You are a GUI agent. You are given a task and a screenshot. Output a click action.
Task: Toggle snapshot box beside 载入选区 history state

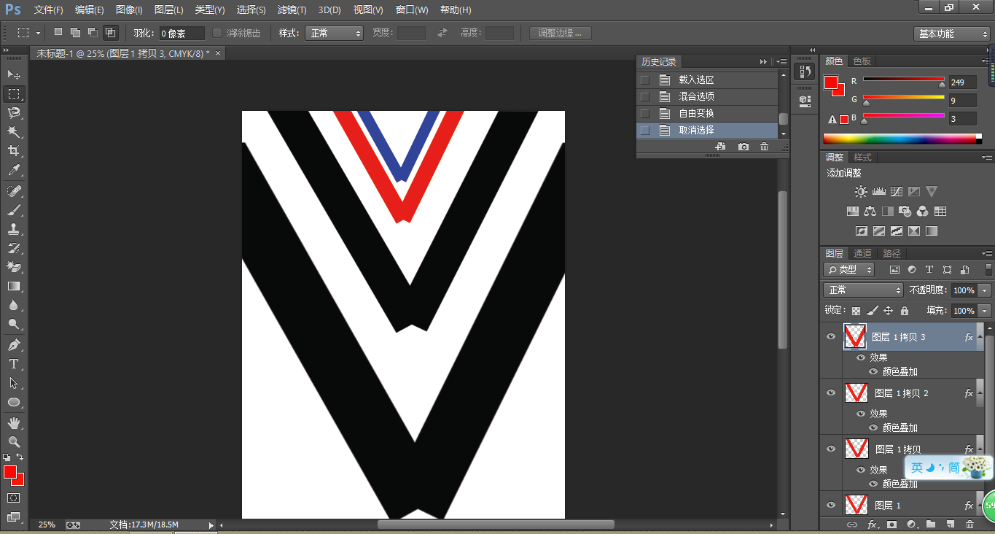point(644,80)
